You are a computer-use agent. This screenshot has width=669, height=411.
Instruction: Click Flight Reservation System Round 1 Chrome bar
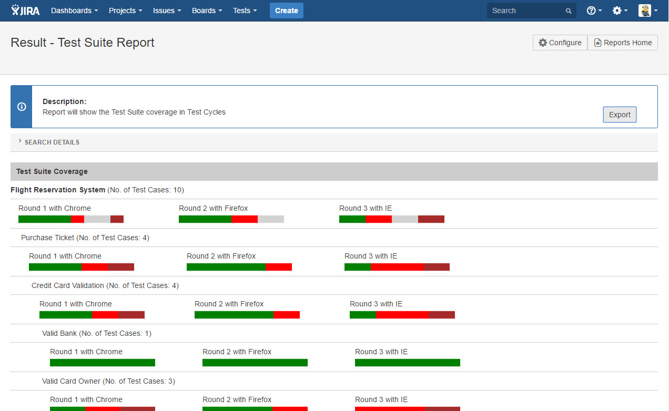(x=71, y=219)
